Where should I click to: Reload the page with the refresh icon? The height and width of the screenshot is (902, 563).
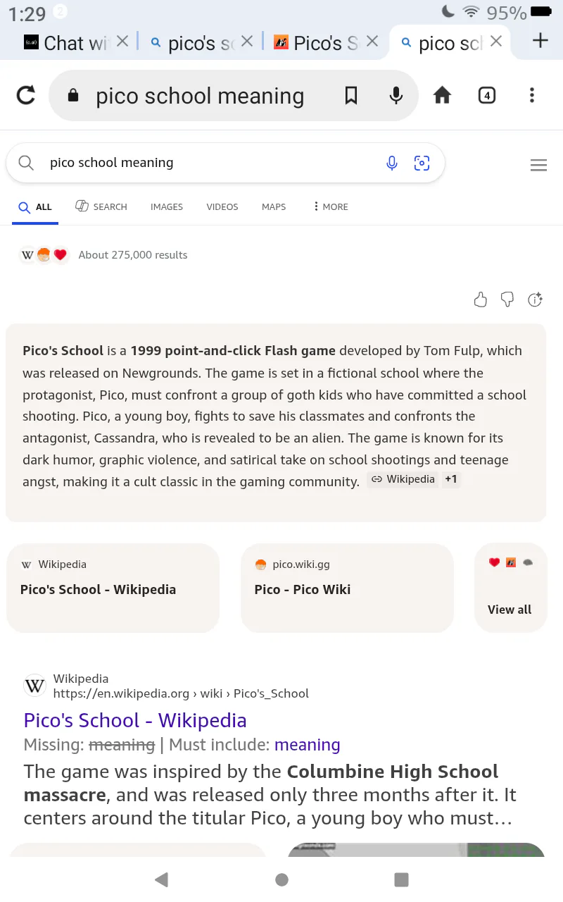tap(26, 95)
